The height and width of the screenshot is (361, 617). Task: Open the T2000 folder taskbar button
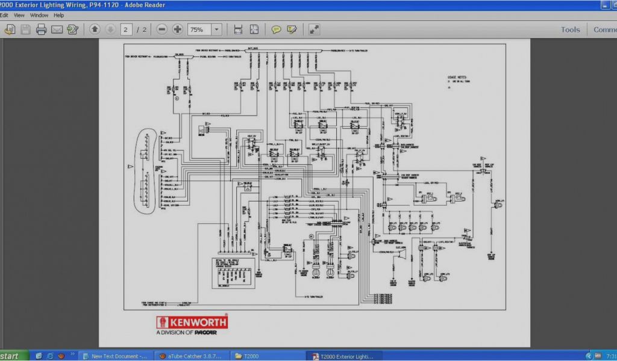pos(267,356)
